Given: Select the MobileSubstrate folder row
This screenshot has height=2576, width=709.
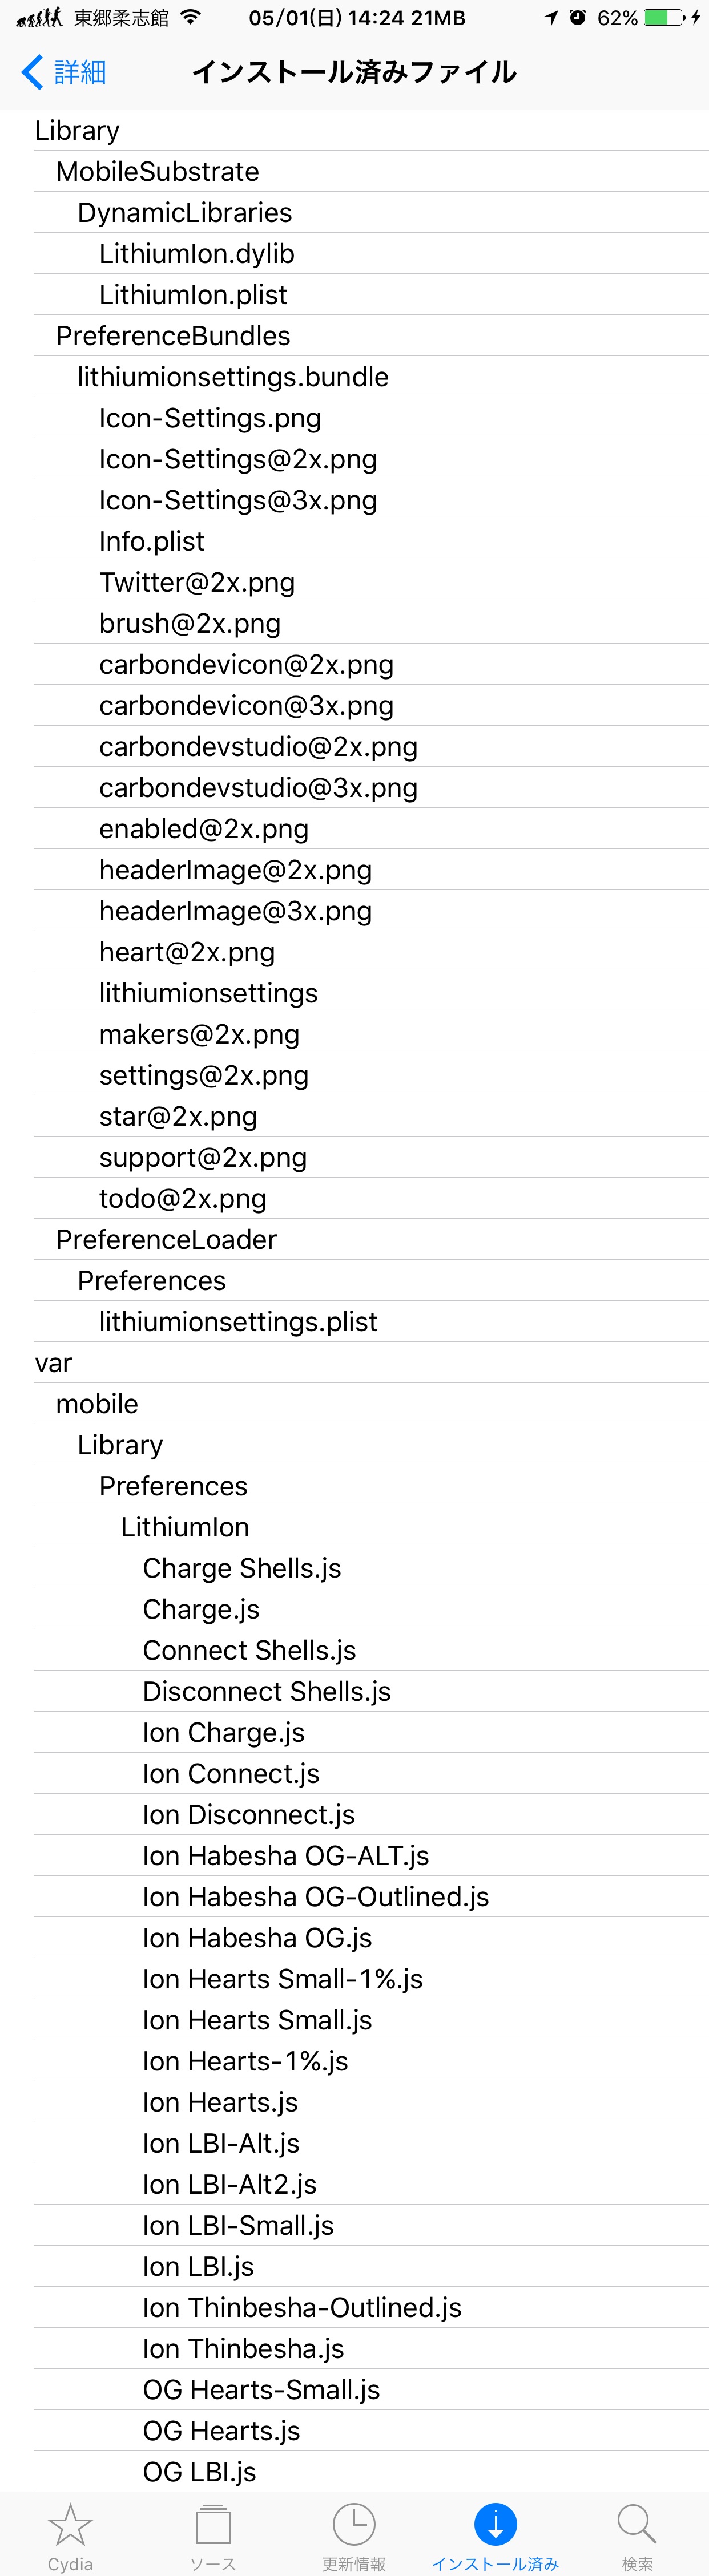Looking at the screenshot, I should (x=371, y=171).
